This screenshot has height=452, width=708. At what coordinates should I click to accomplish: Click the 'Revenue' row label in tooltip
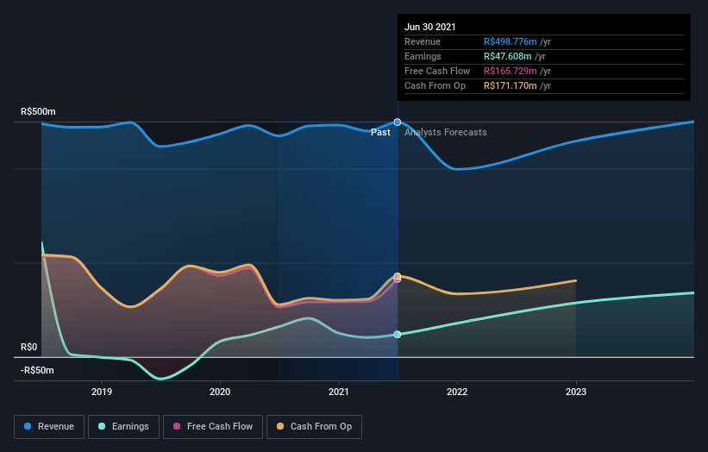pyautogui.click(x=423, y=42)
